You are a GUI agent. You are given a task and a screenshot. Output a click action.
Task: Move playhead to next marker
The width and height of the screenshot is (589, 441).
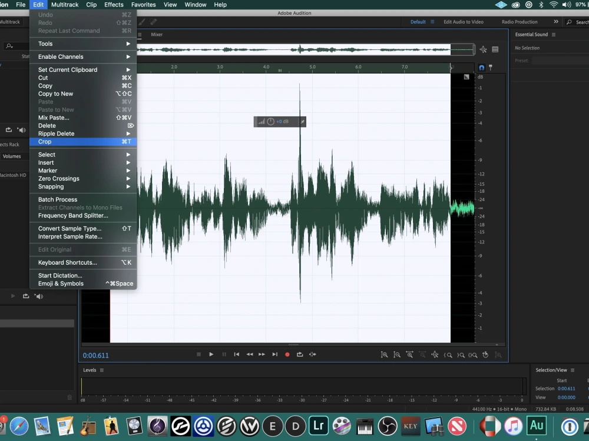click(x=275, y=355)
